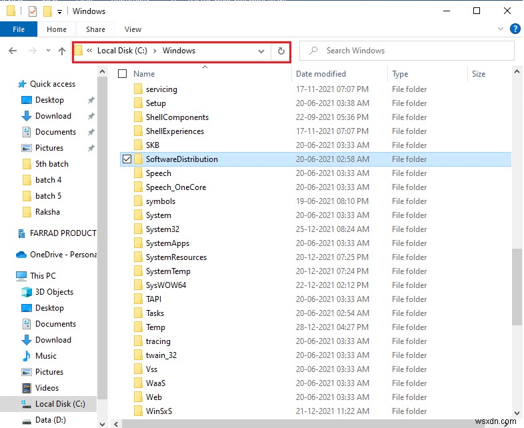Open 3D Objects under This PC
This screenshot has height=428, width=524.
(54, 292)
